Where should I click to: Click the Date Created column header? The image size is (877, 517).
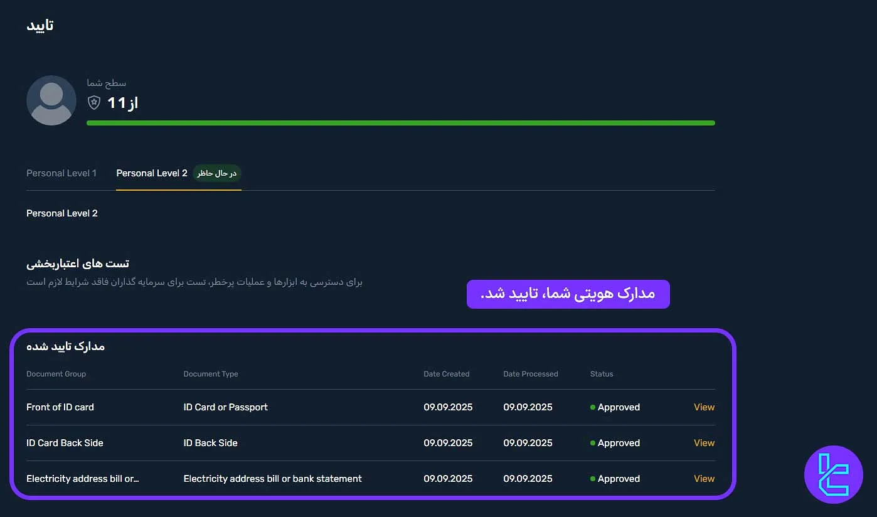click(447, 373)
